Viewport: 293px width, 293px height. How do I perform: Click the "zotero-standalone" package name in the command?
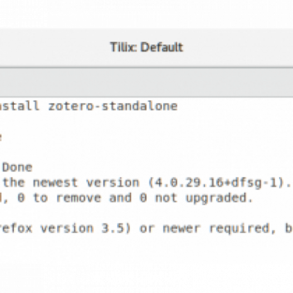pos(113,106)
